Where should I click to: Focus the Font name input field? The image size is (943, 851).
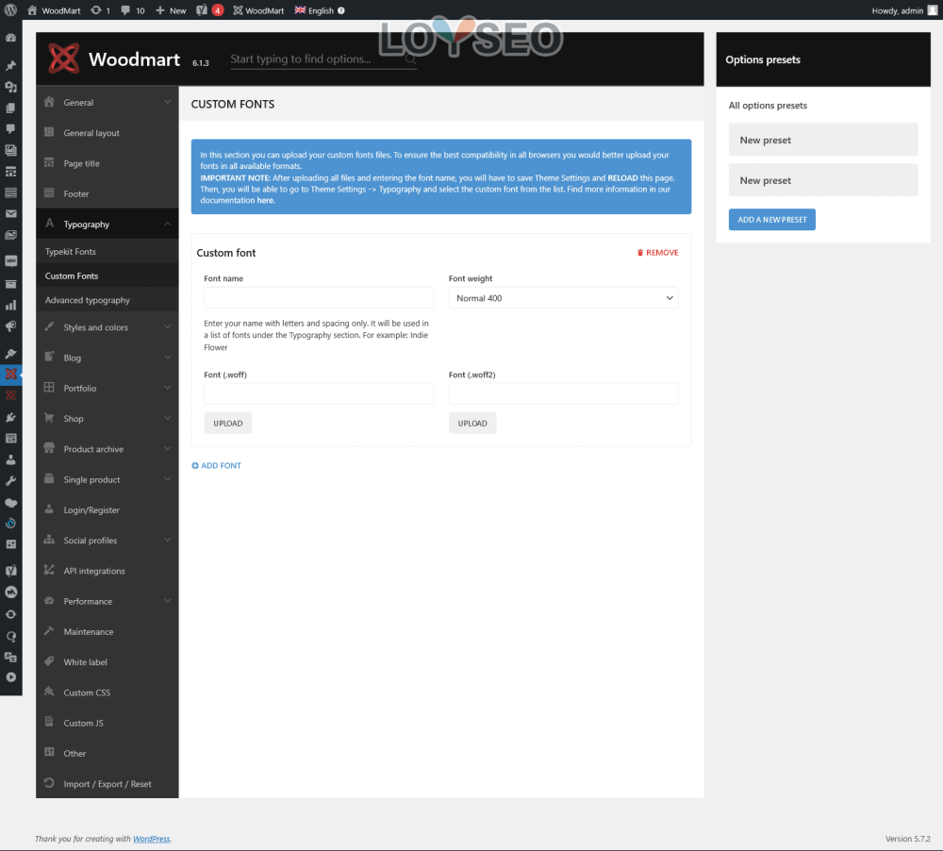(x=319, y=298)
